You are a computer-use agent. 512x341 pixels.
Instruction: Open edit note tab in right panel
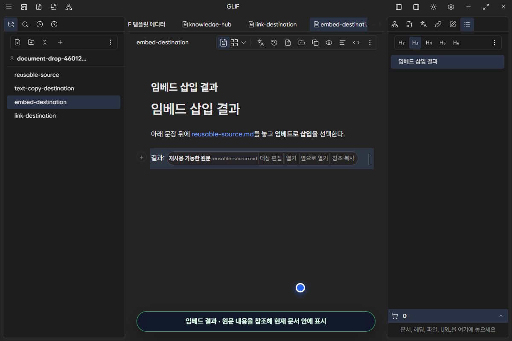point(453,24)
